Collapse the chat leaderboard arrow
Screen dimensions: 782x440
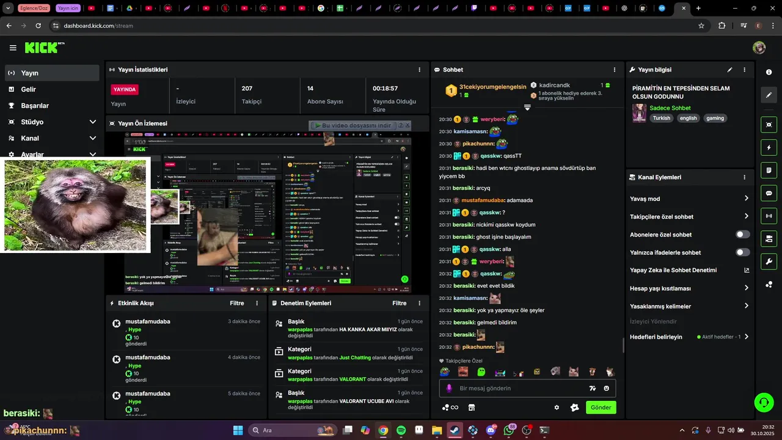coord(527,108)
